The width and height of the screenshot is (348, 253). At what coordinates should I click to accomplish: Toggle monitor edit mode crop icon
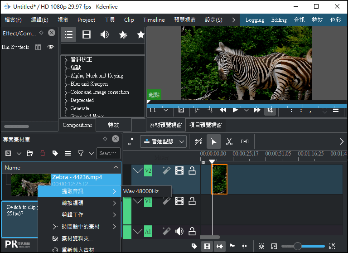tap(270, 110)
